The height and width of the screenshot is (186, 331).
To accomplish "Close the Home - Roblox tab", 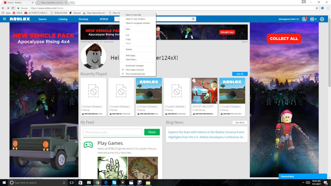I will point(32,3).
